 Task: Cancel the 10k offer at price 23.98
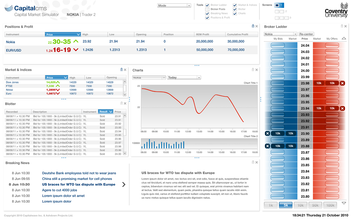click(x=342, y=83)
